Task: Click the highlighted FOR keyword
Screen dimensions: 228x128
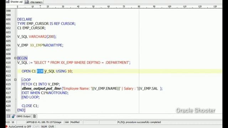Action: click(40, 71)
